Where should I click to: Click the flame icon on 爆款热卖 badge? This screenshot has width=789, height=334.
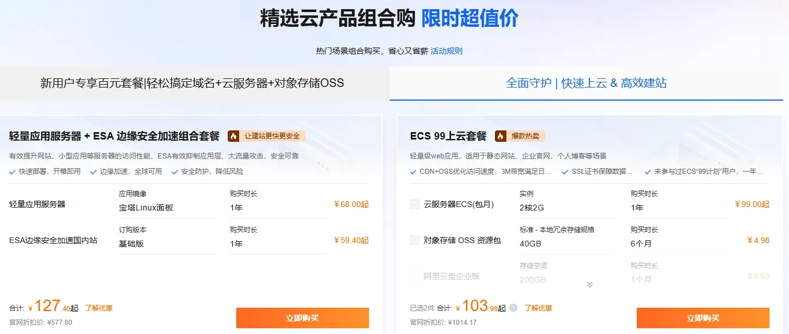click(x=501, y=137)
